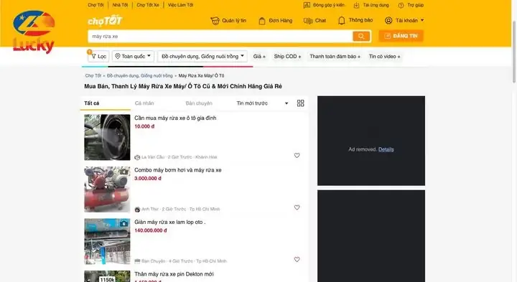Expand Ship COD + filter
The width and height of the screenshot is (517, 282).
pyautogui.click(x=287, y=57)
